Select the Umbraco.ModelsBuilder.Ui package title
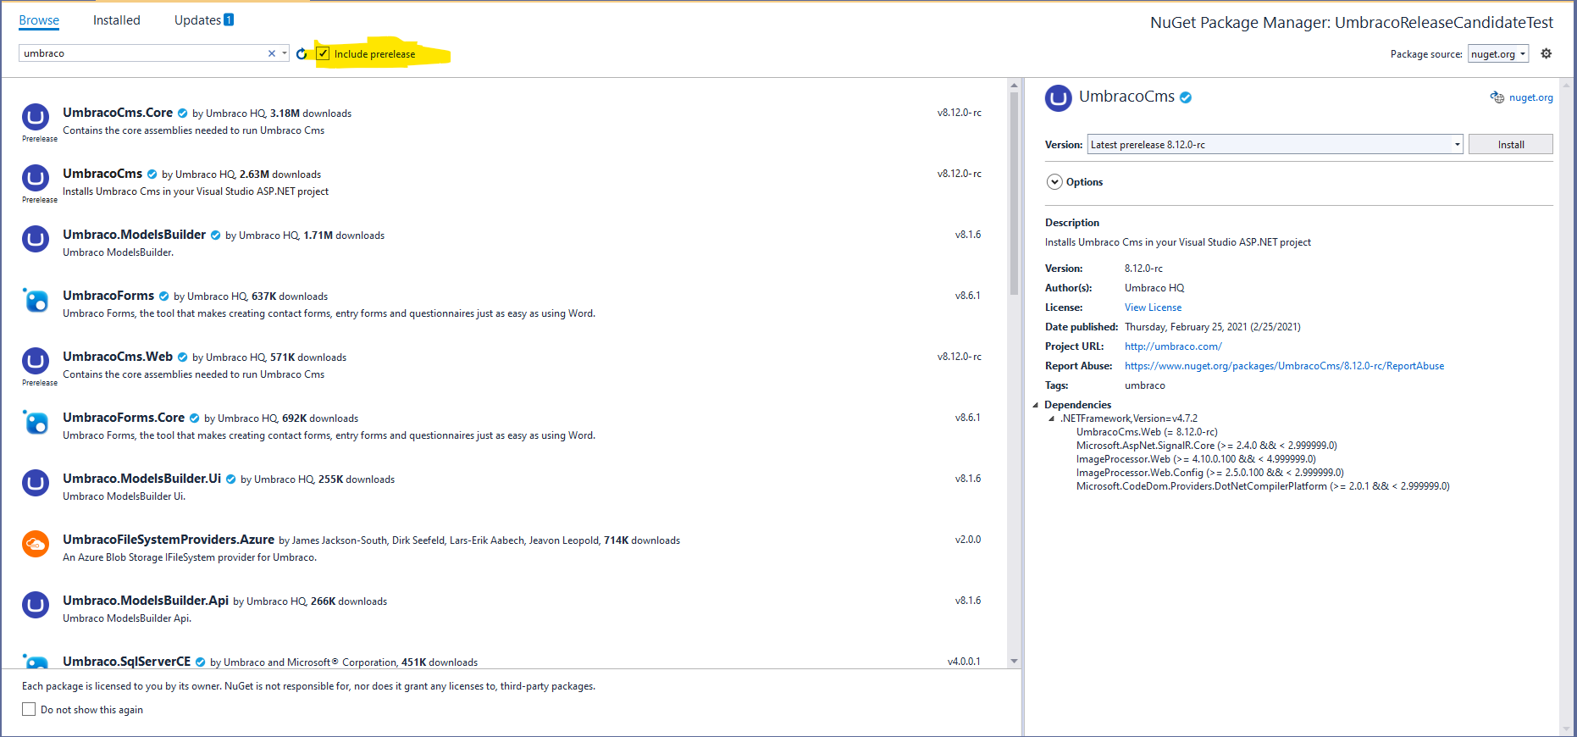The height and width of the screenshot is (737, 1577). point(141,479)
